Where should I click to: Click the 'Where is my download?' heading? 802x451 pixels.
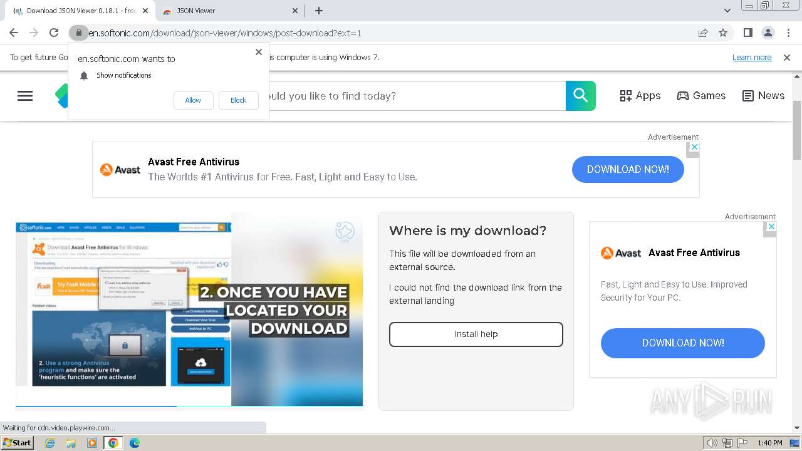468,231
